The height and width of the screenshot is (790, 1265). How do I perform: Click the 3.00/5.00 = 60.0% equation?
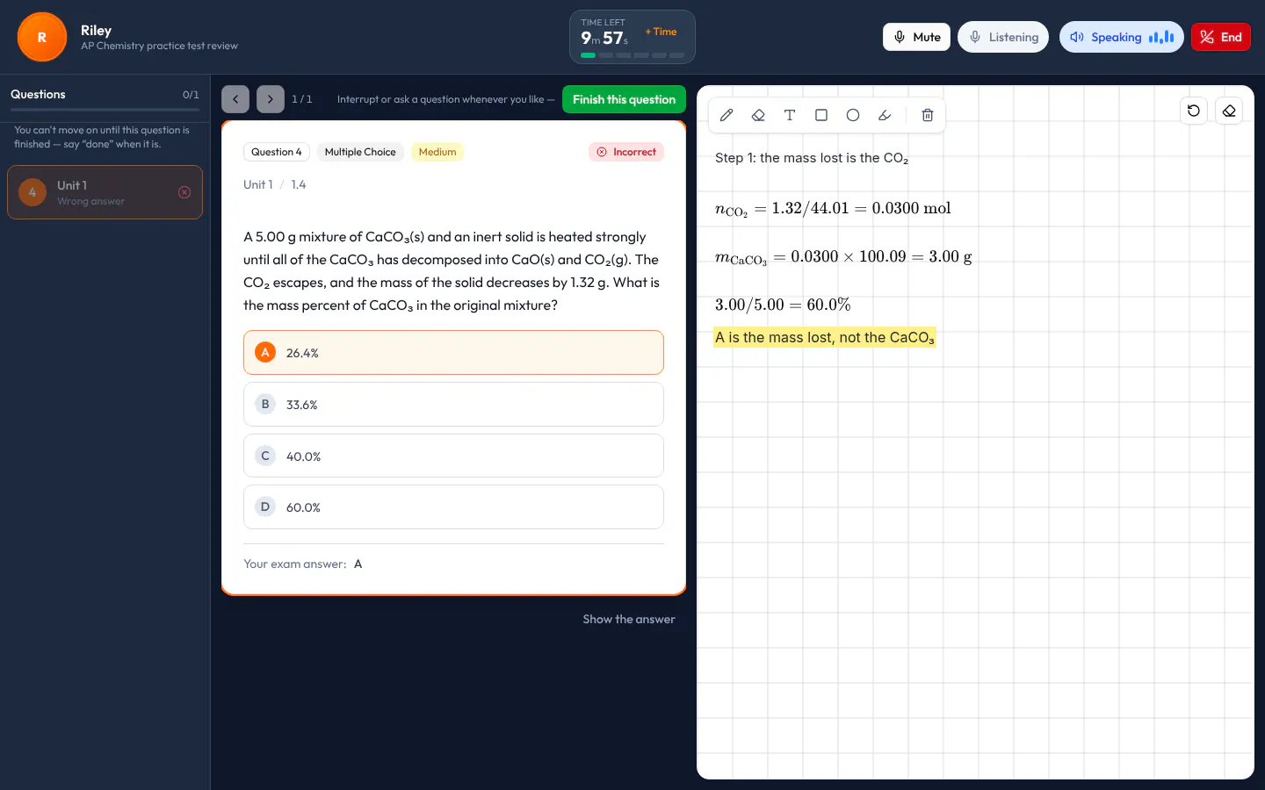coord(783,305)
